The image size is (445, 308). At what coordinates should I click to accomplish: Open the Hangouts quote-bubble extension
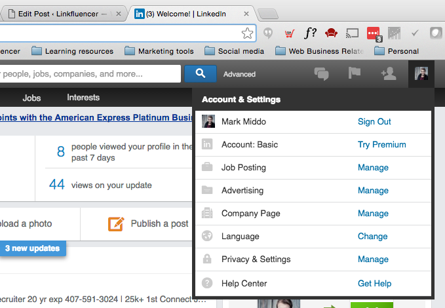(268, 33)
